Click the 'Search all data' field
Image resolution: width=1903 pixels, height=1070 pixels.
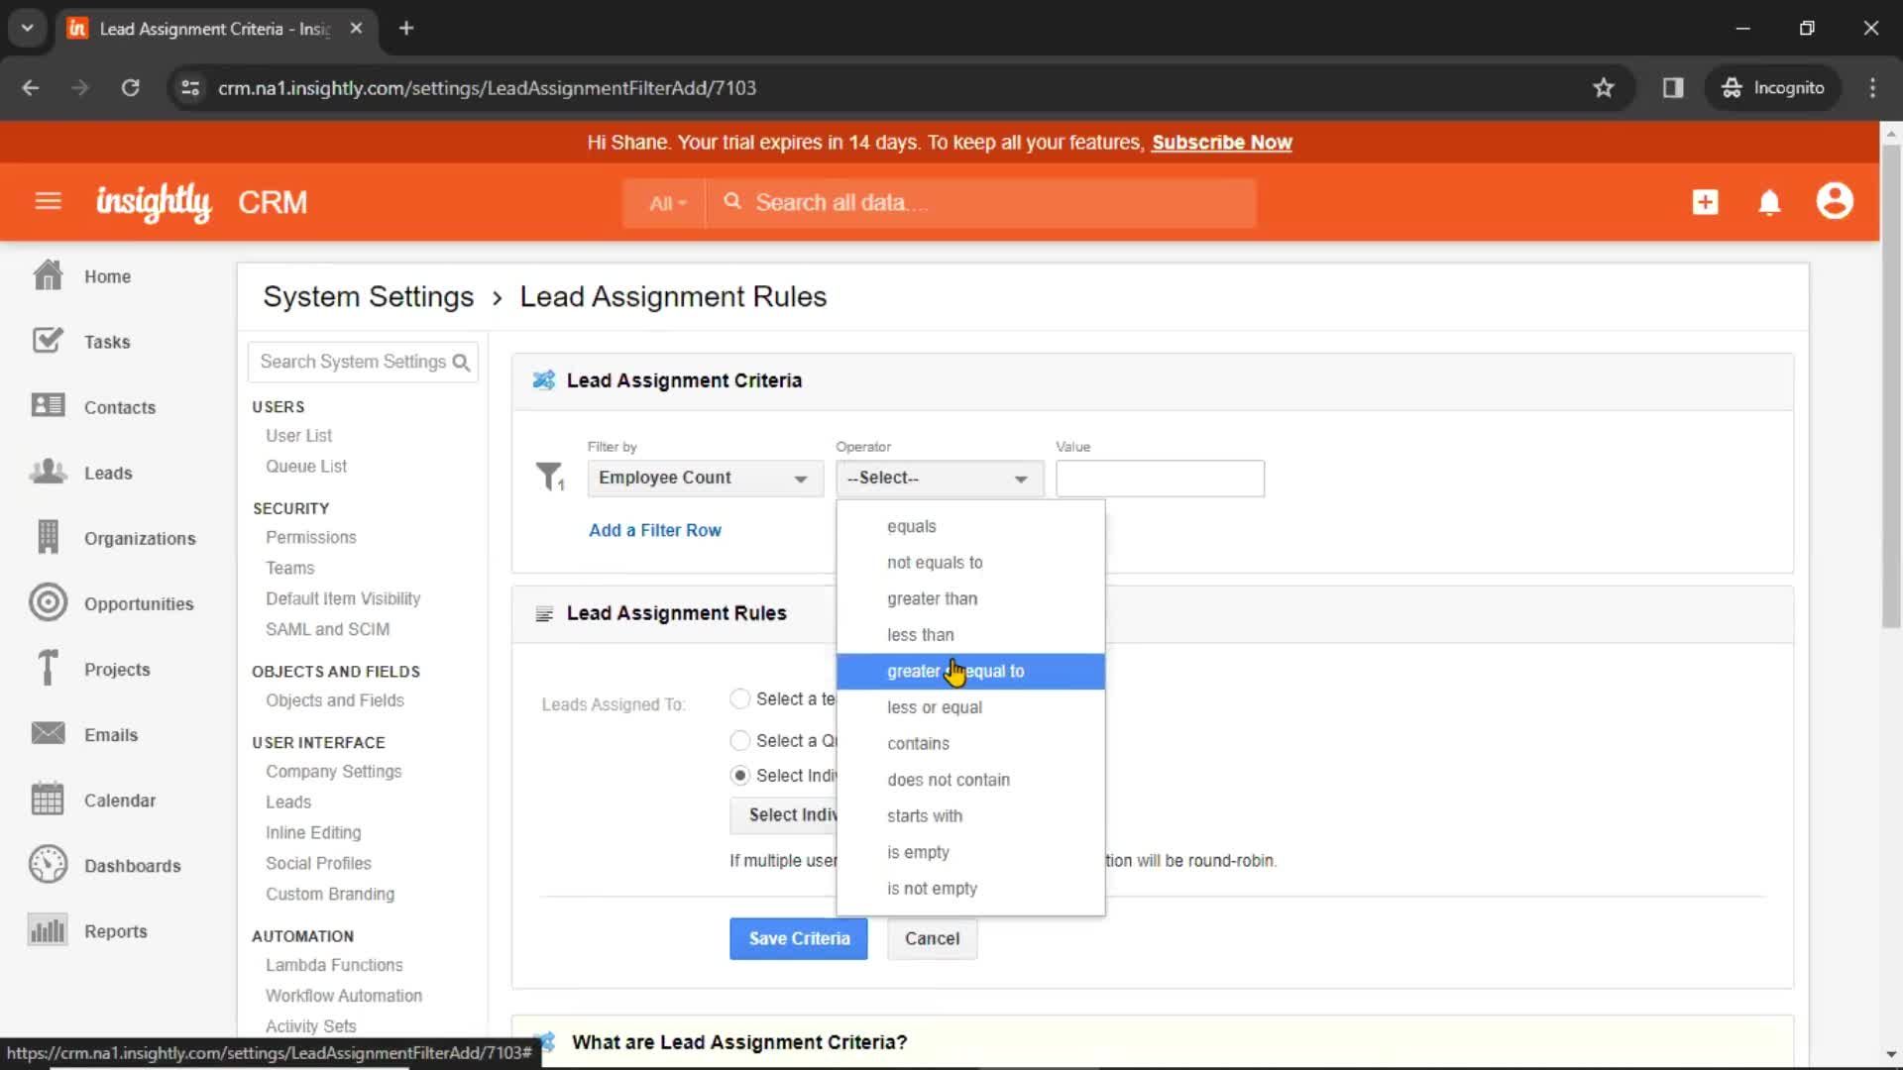(981, 203)
